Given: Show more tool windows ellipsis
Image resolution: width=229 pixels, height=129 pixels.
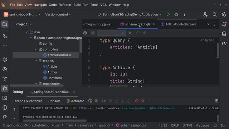Looking at the screenshot, I should (5, 46).
